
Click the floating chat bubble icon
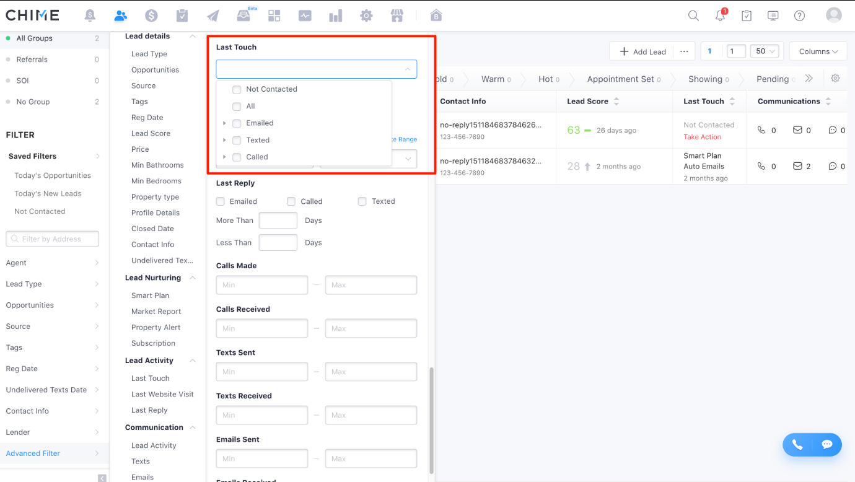pos(826,444)
